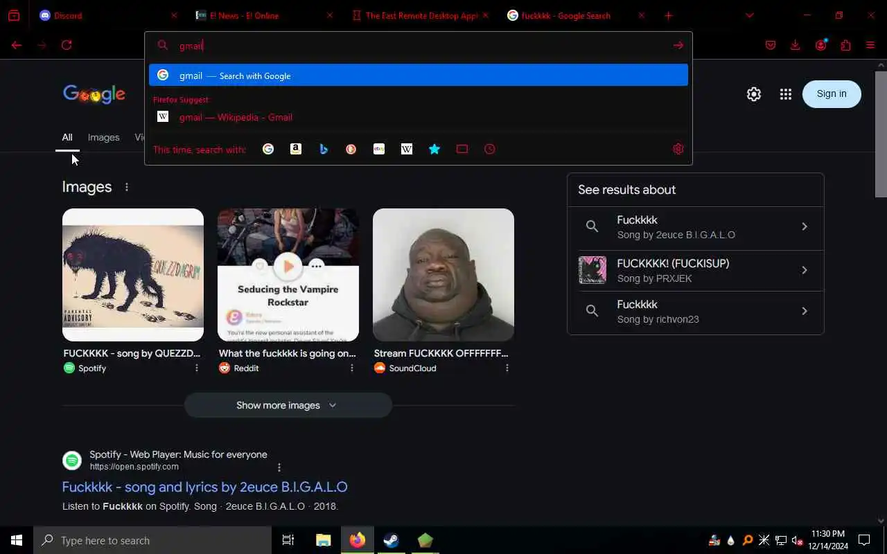
Task: Go back to previous page
Action: click(17, 45)
